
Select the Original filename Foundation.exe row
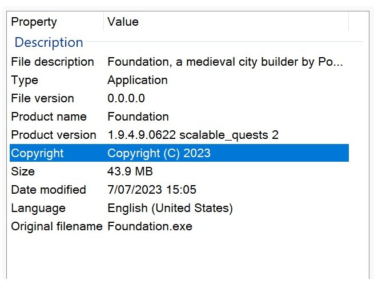pos(179,226)
